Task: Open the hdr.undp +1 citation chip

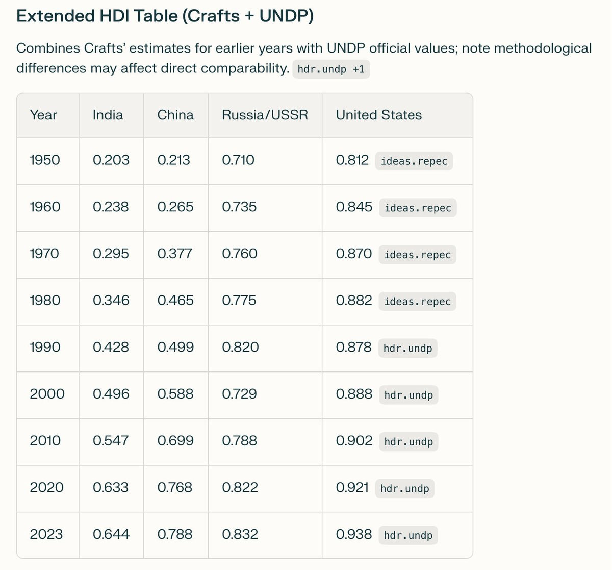Action: 331,69
